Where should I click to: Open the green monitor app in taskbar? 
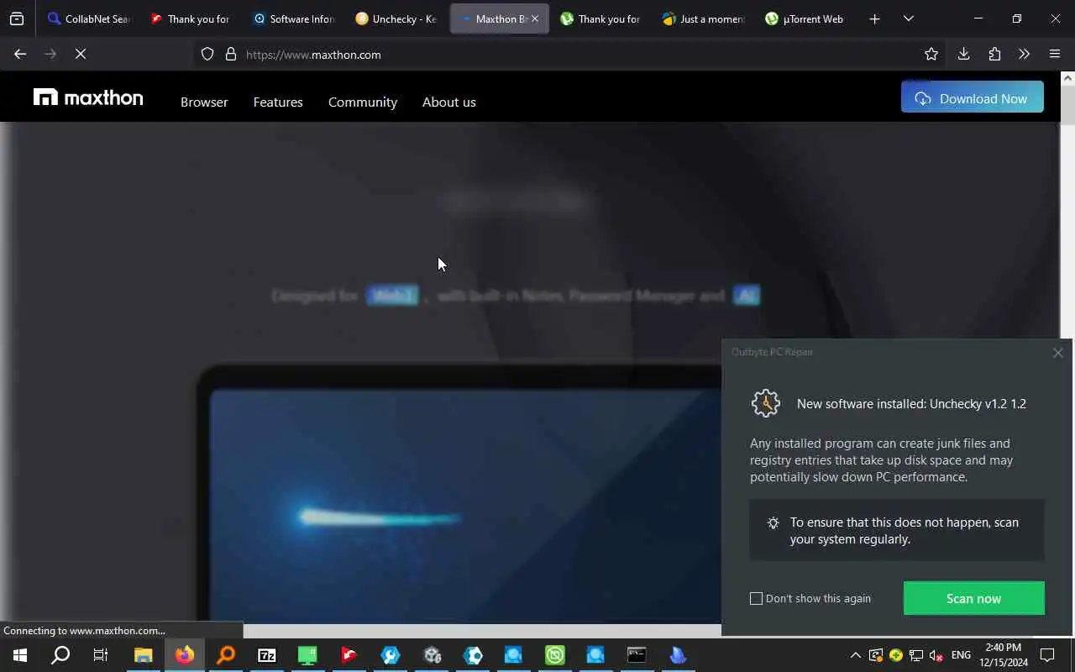(x=308, y=655)
